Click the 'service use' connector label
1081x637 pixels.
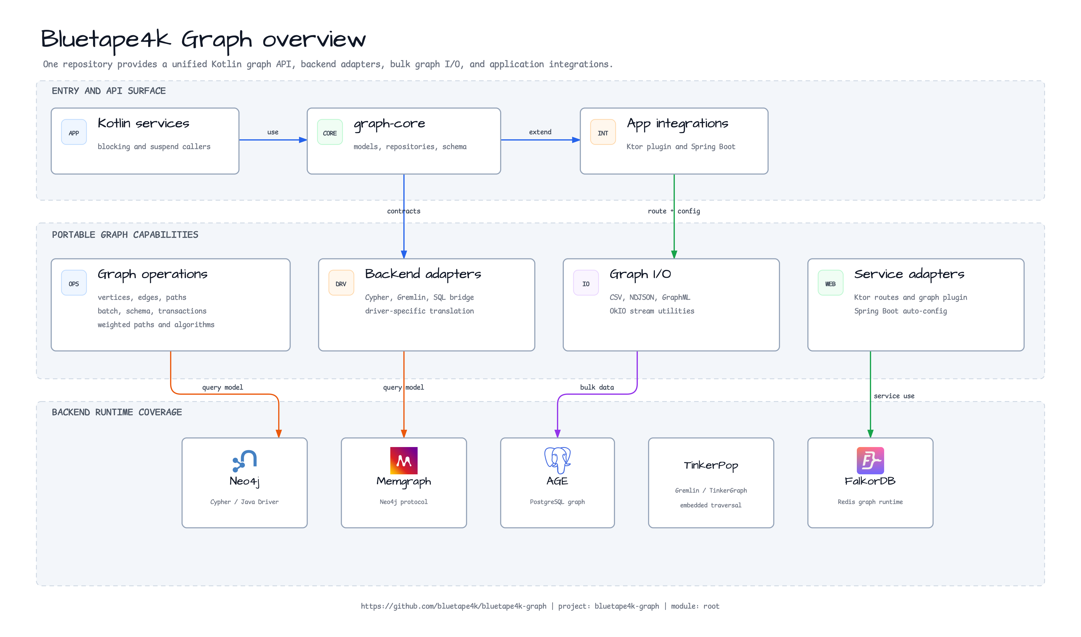[x=894, y=396]
